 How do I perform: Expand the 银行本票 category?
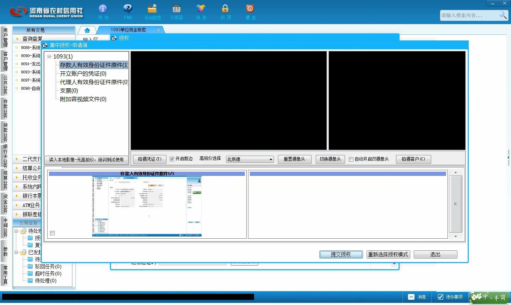pos(17,196)
